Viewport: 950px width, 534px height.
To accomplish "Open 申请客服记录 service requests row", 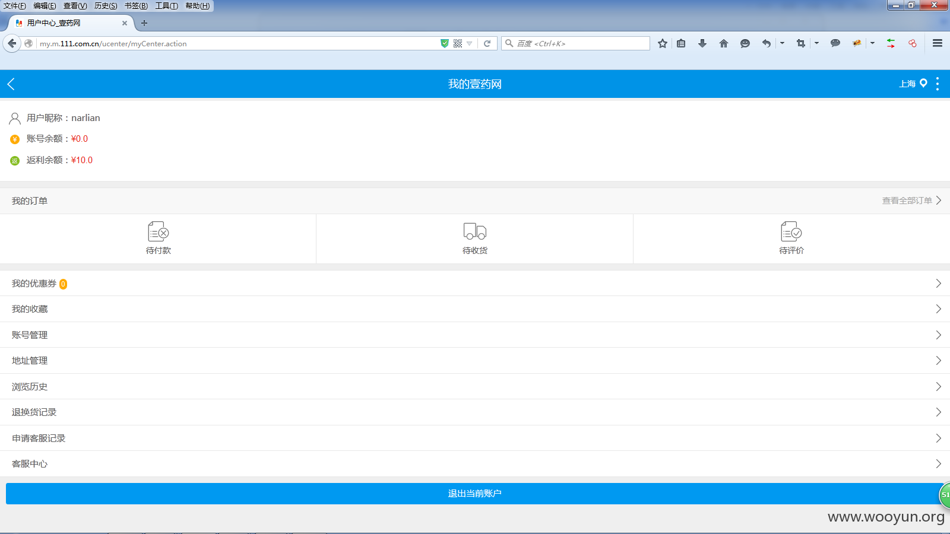I will point(475,438).
